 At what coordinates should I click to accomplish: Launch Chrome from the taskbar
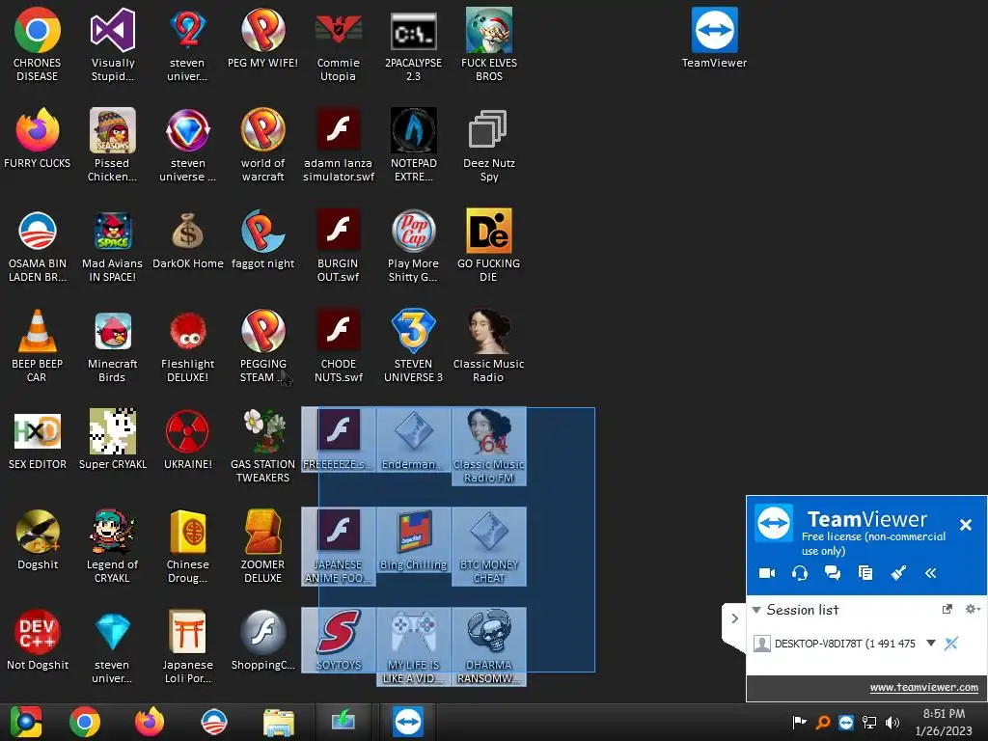[x=85, y=722]
